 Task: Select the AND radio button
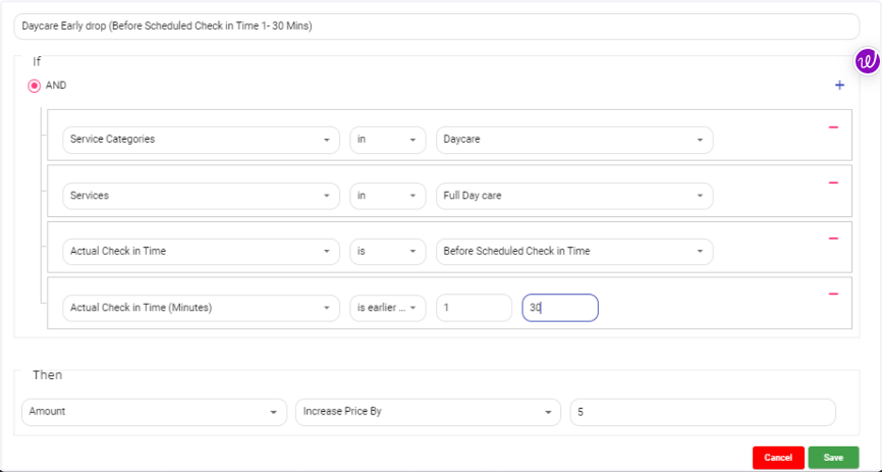pyautogui.click(x=35, y=86)
